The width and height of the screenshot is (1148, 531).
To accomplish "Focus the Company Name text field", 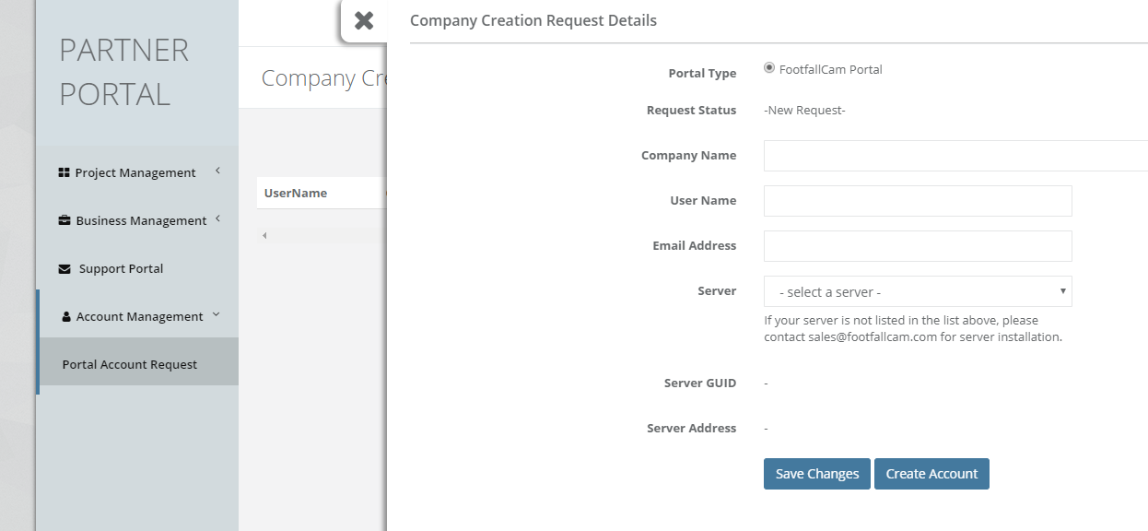I will point(955,156).
